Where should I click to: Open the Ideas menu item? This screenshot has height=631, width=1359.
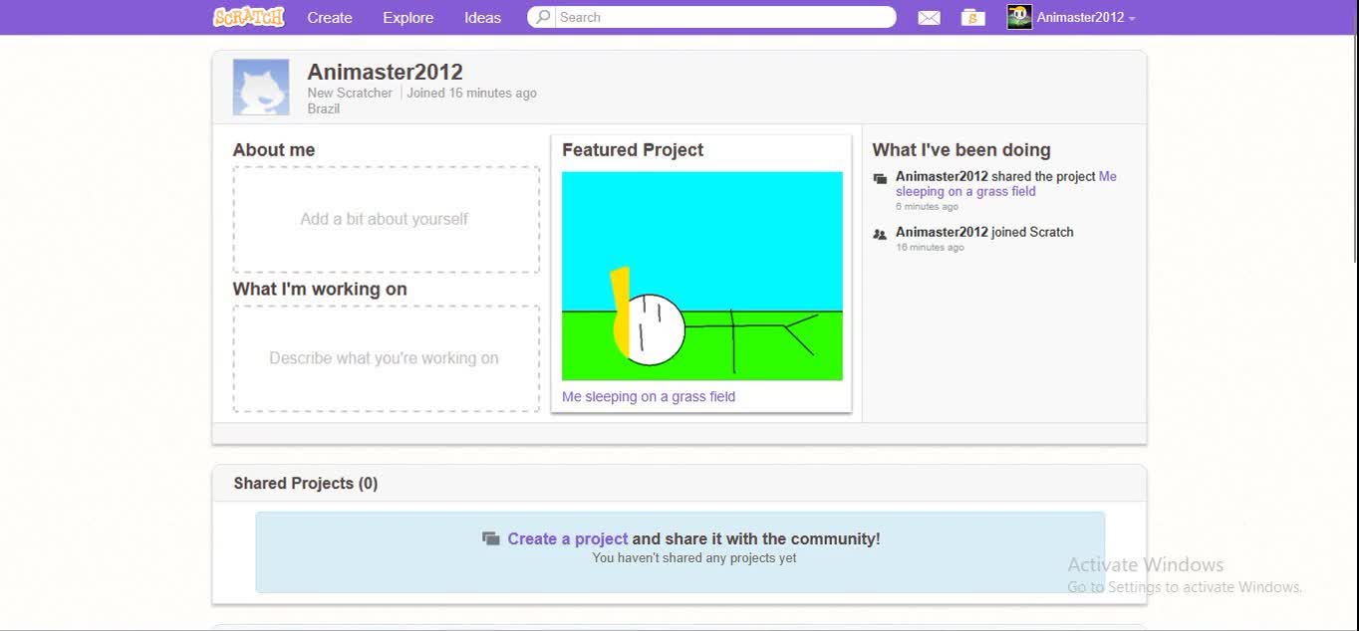point(482,17)
